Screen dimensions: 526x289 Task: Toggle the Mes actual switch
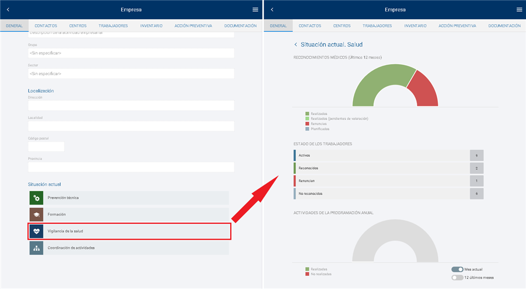point(458,269)
